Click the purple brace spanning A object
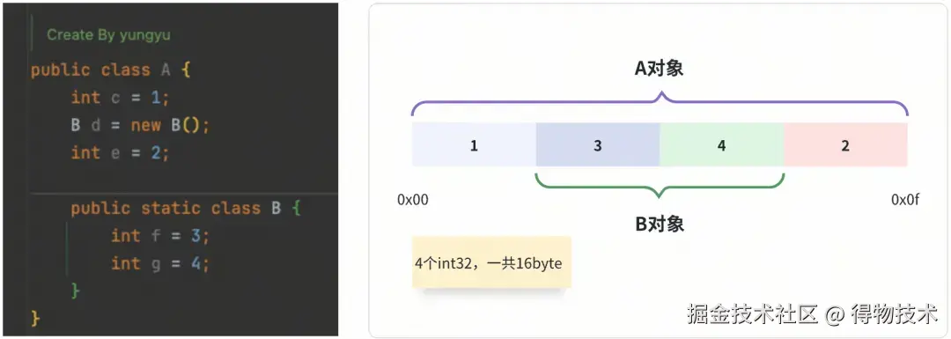 pyautogui.click(x=660, y=102)
